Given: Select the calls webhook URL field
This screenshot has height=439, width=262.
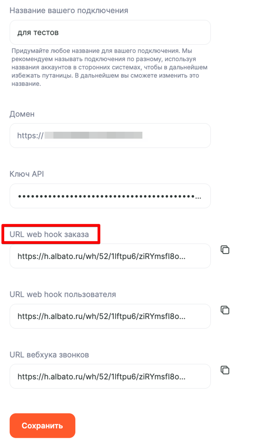Looking at the screenshot, I should point(110,376).
